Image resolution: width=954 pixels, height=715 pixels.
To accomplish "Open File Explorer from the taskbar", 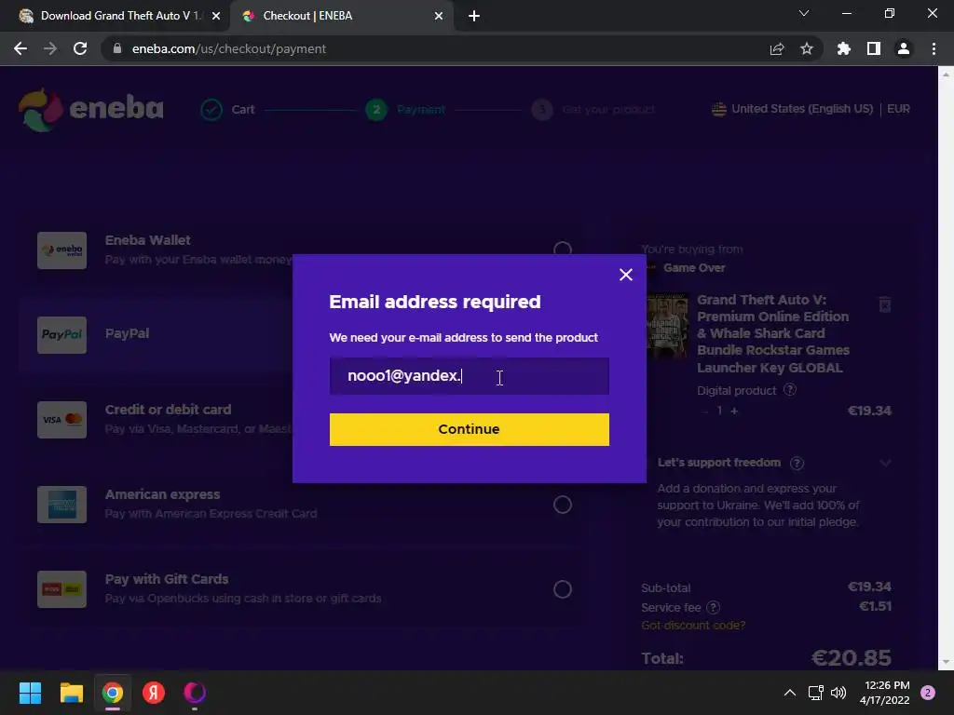I will pos(71,693).
